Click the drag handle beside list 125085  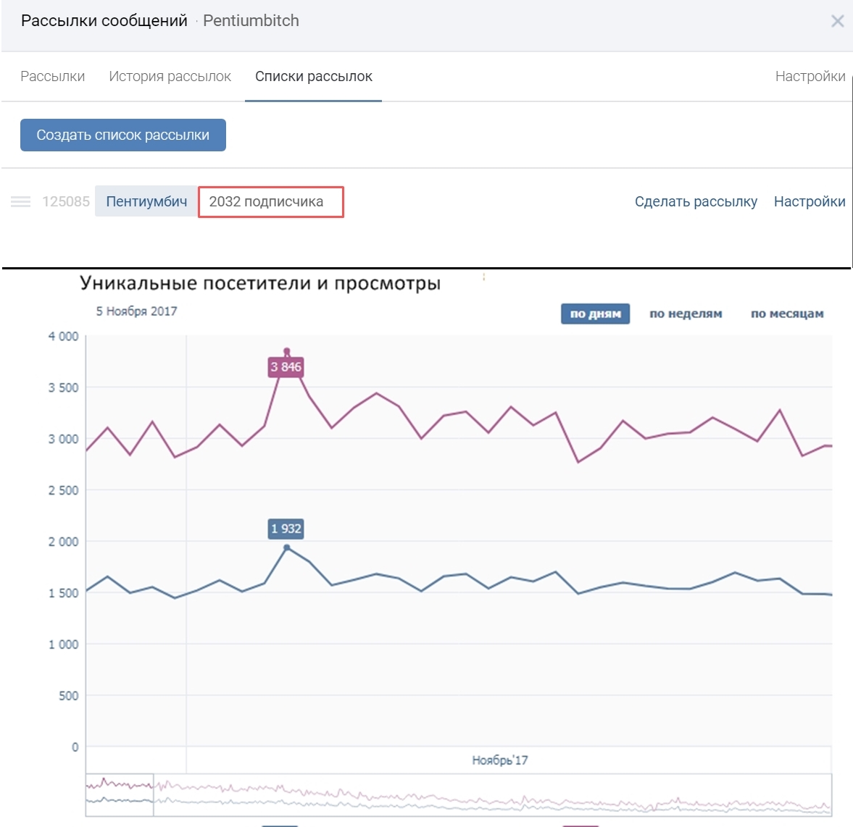(x=20, y=202)
